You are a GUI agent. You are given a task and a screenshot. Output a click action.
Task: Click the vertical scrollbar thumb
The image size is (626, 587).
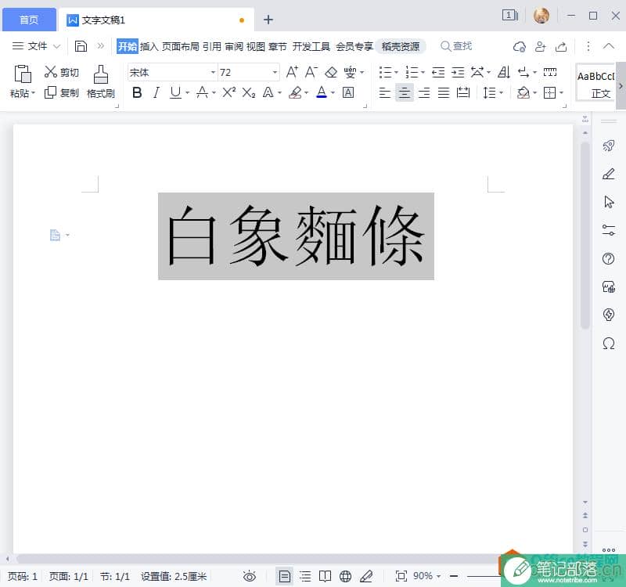(x=585, y=236)
